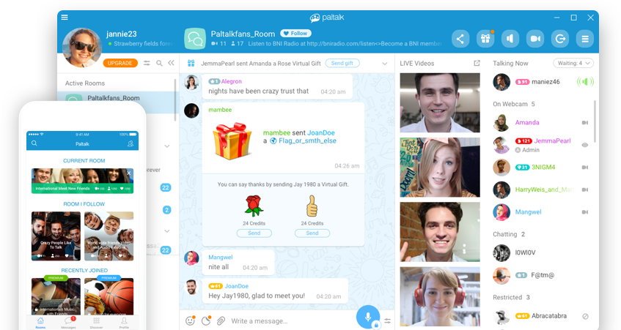Screen dimensions: 621x330
Task: Click the paperclip attach file icon
Action: click(221, 320)
